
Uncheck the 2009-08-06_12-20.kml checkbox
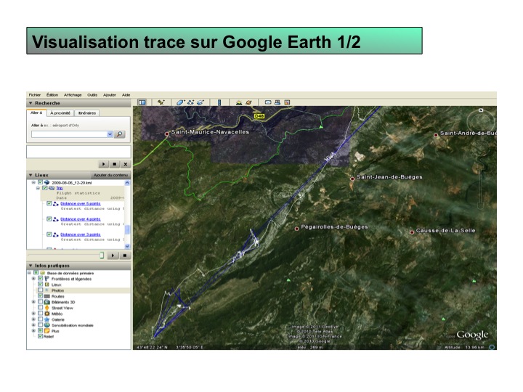(41, 182)
